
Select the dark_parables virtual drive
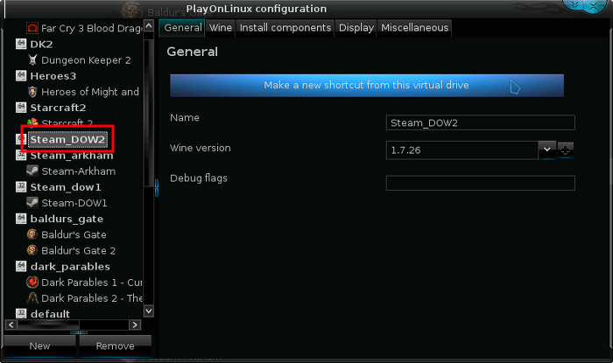[x=70, y=266]
